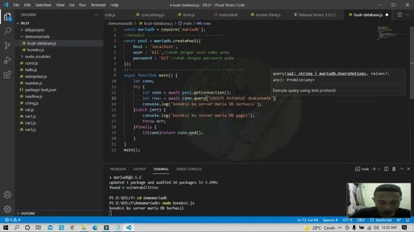Switch to the Problems panel tab
Viewport: 414px width, 232px height.
pyautogui.click(x=118, y=169)
